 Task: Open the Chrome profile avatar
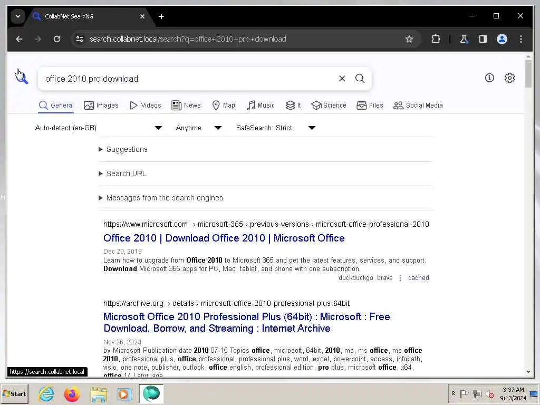(x=502, y=39)
